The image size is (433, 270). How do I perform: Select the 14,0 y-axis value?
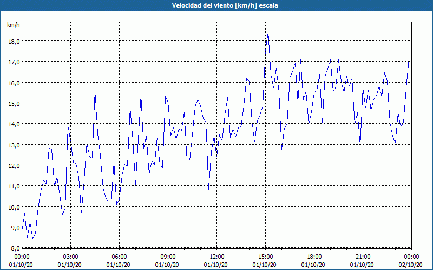pyautogui.click(x=15, y=124)
